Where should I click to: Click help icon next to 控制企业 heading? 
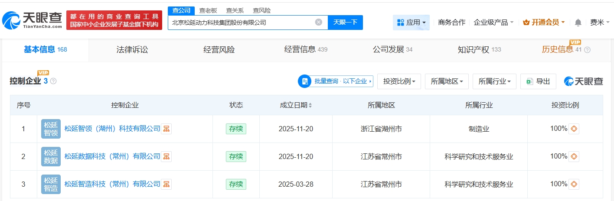tap(53, 81)
